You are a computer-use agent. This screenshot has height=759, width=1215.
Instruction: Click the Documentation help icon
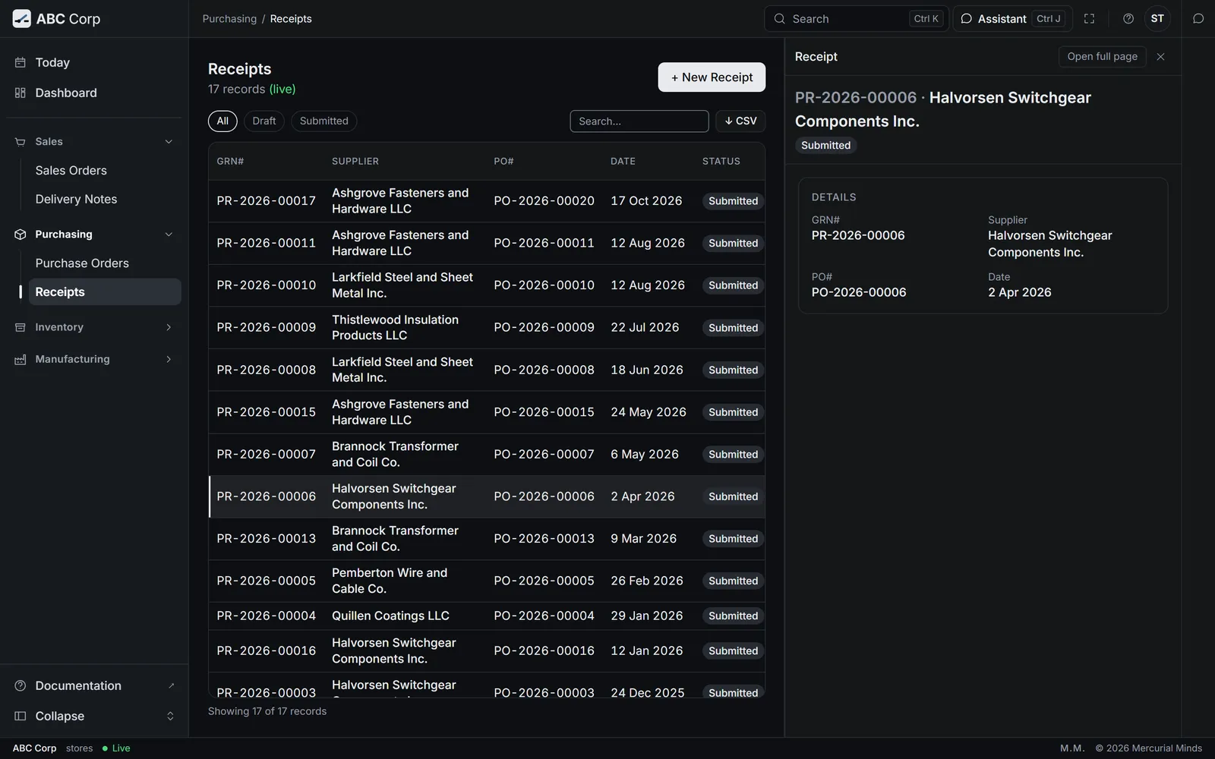pos(21,685)
